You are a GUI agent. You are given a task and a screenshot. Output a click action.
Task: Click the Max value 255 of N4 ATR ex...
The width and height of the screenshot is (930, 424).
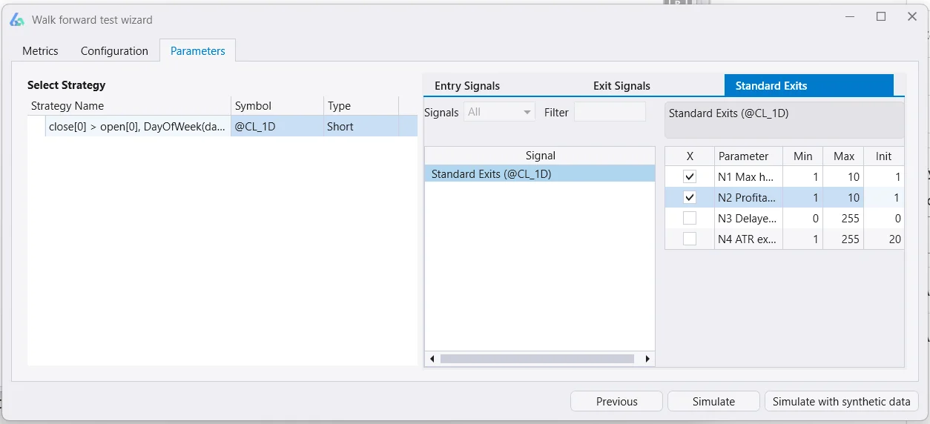point(844,239)
